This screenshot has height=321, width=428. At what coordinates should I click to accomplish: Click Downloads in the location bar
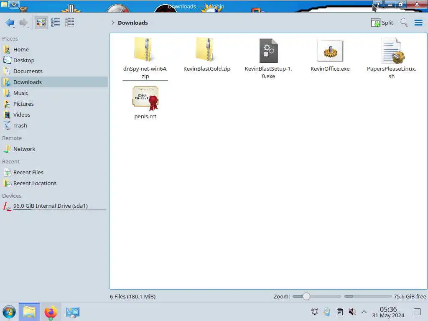coord(132,23)
